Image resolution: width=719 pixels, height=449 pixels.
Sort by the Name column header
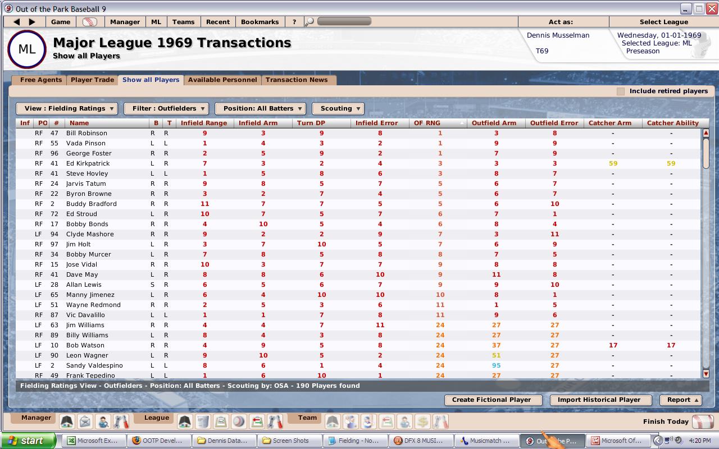click(x=107, y=123)
